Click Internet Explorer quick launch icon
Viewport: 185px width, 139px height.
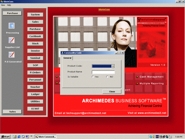19,137
